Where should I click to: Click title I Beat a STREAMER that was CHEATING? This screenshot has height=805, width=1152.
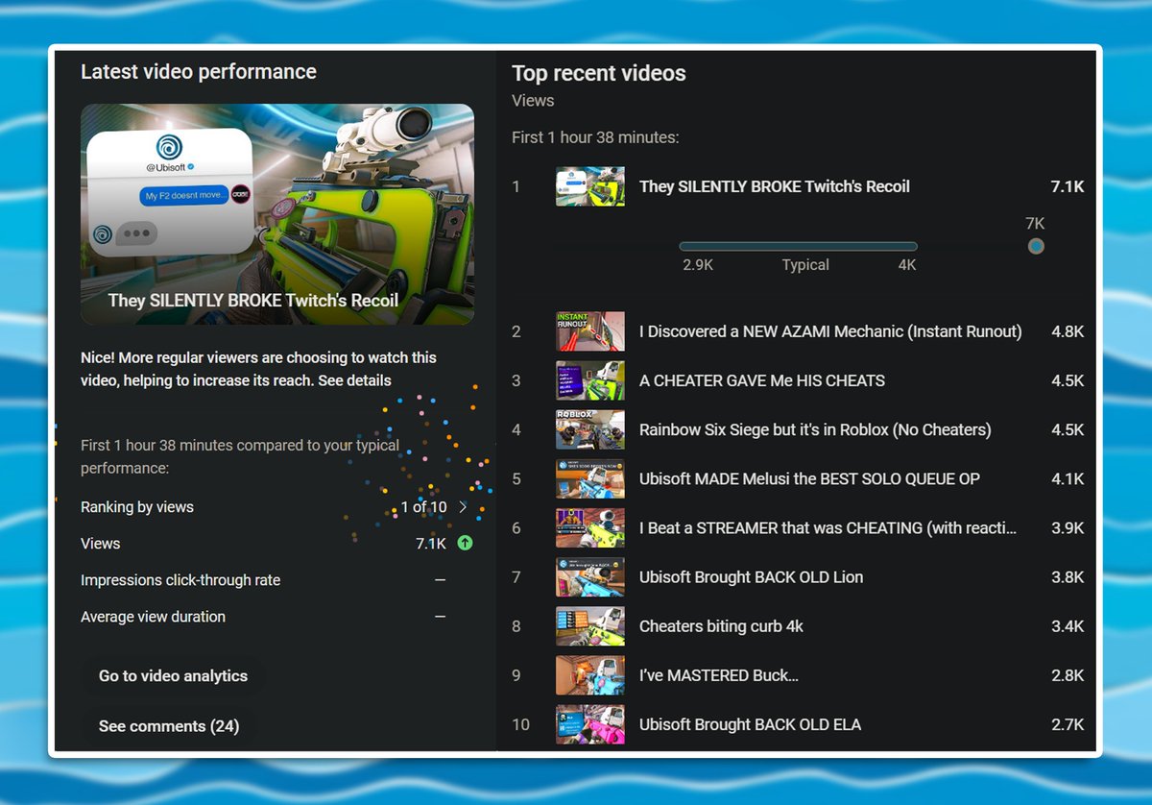(x=828, y=528)
